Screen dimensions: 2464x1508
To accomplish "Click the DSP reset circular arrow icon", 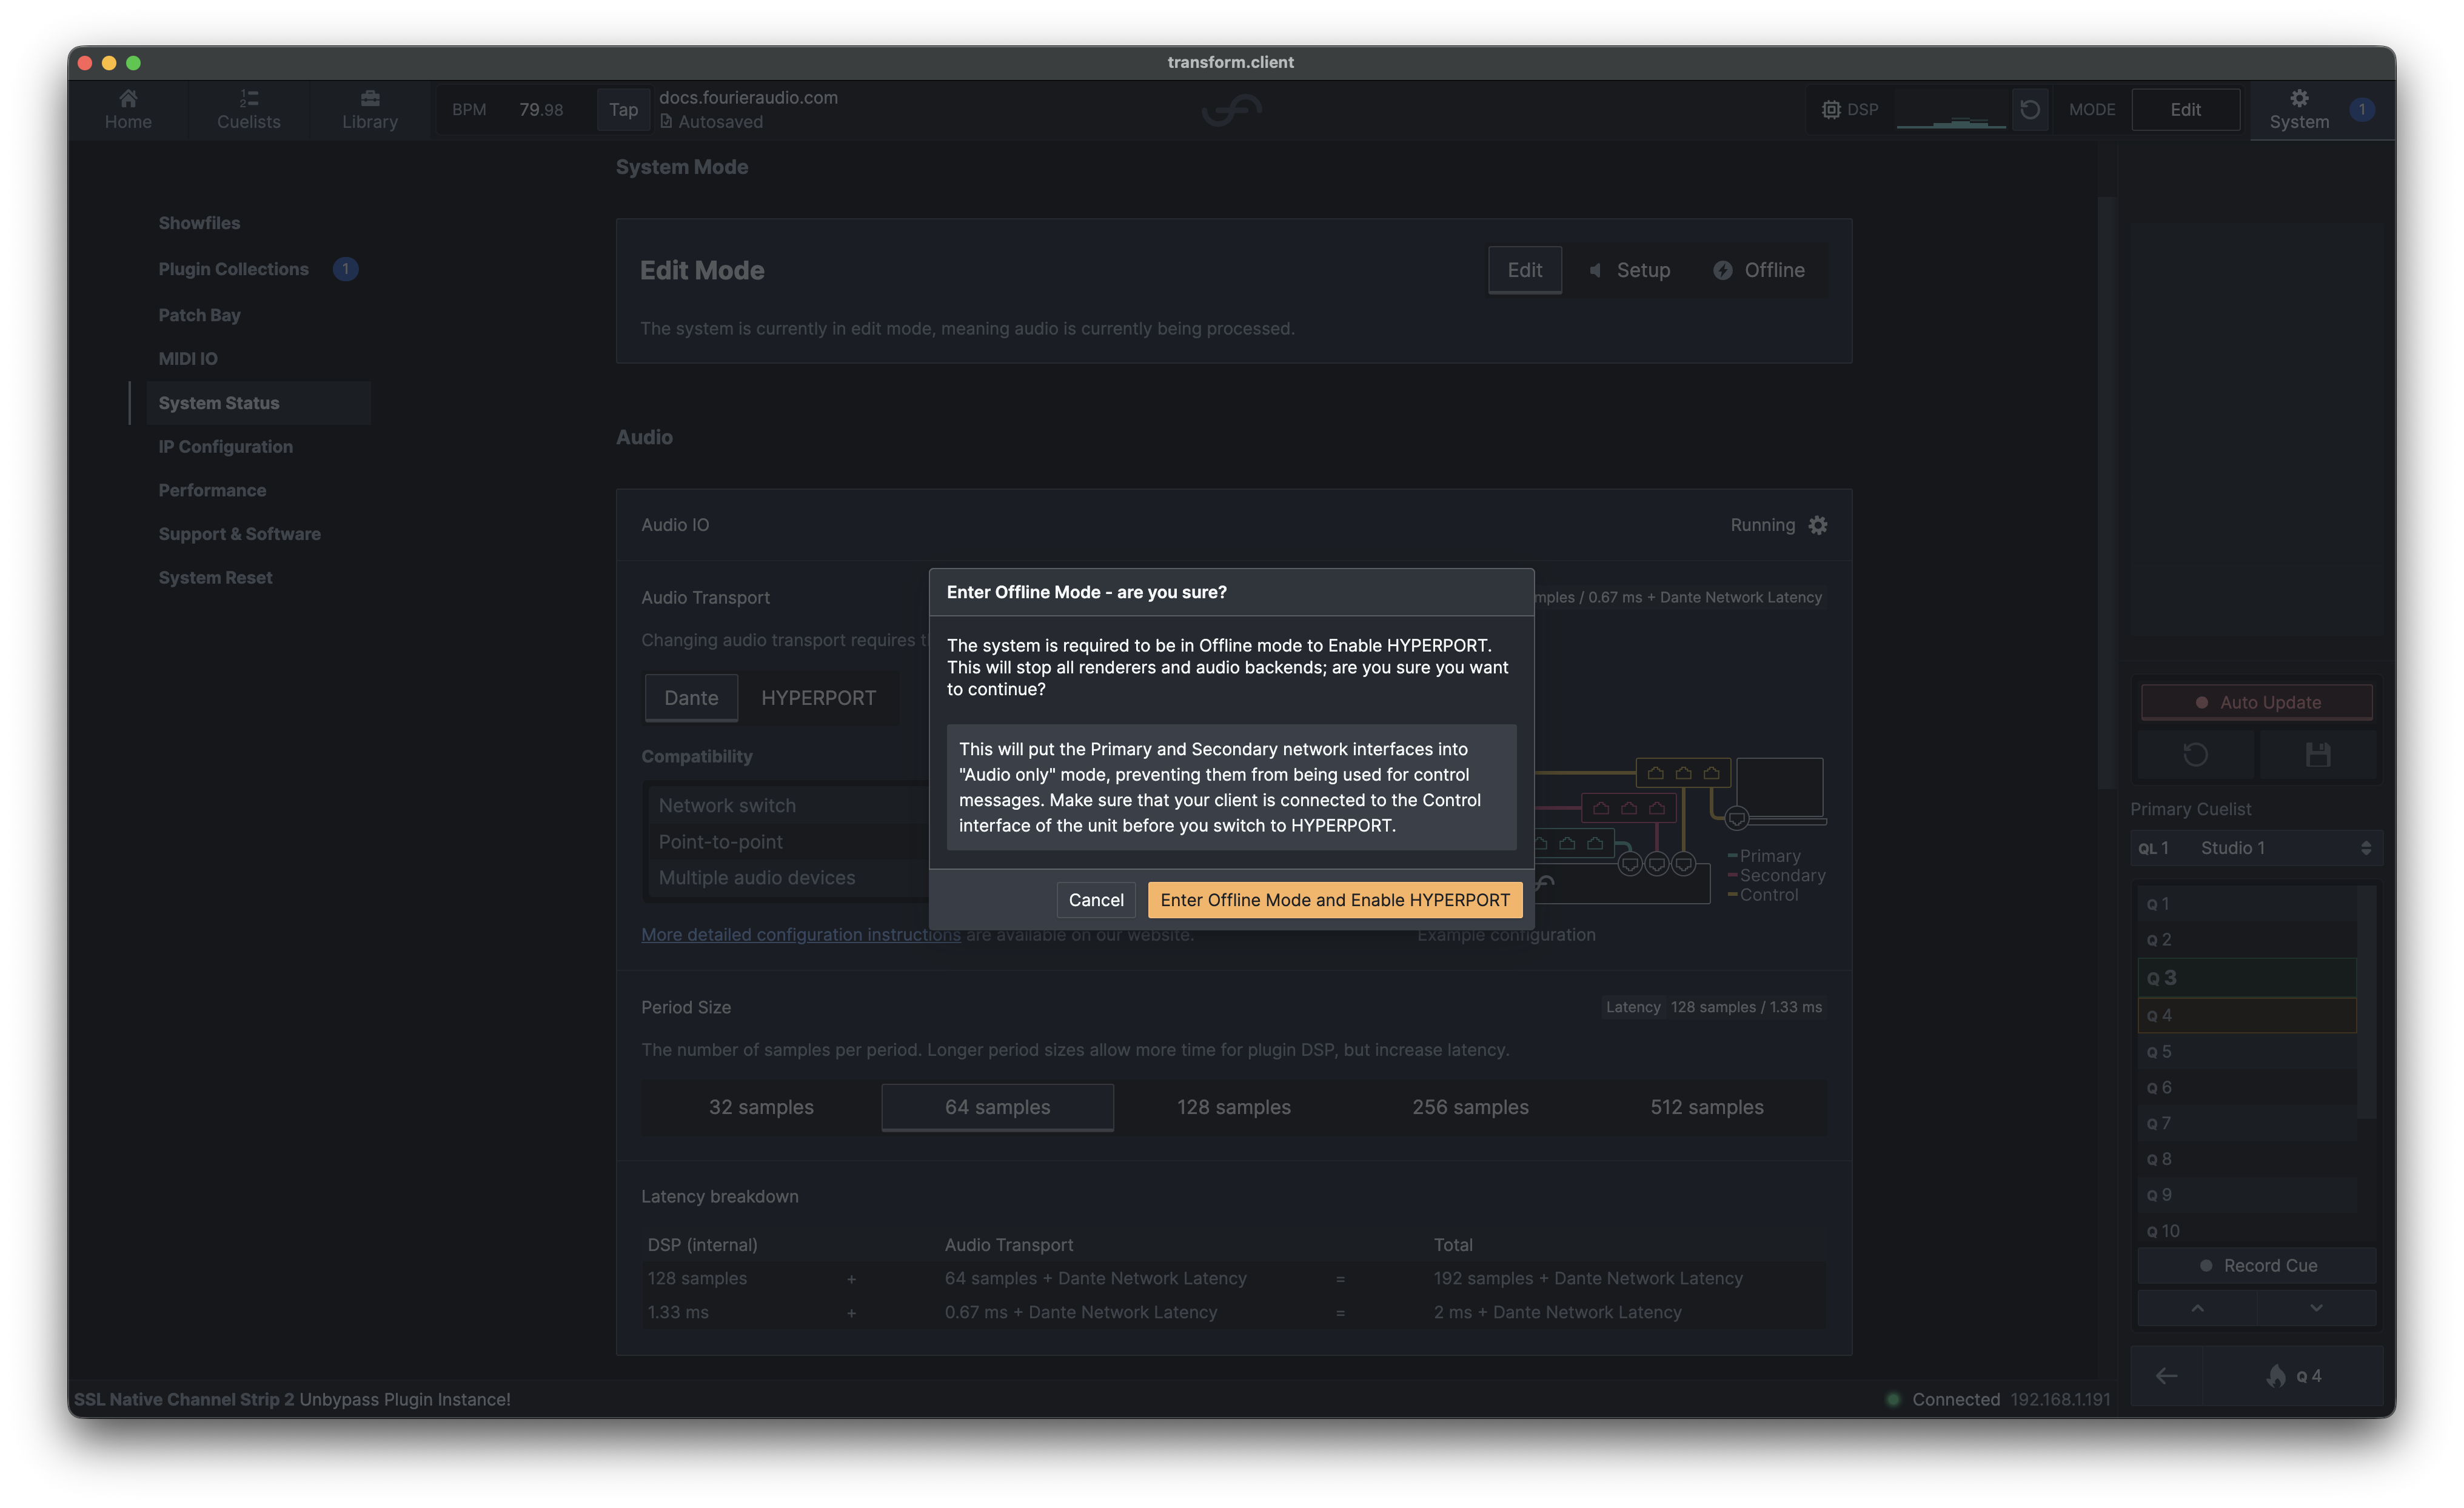I will (x=2029, y=109).
